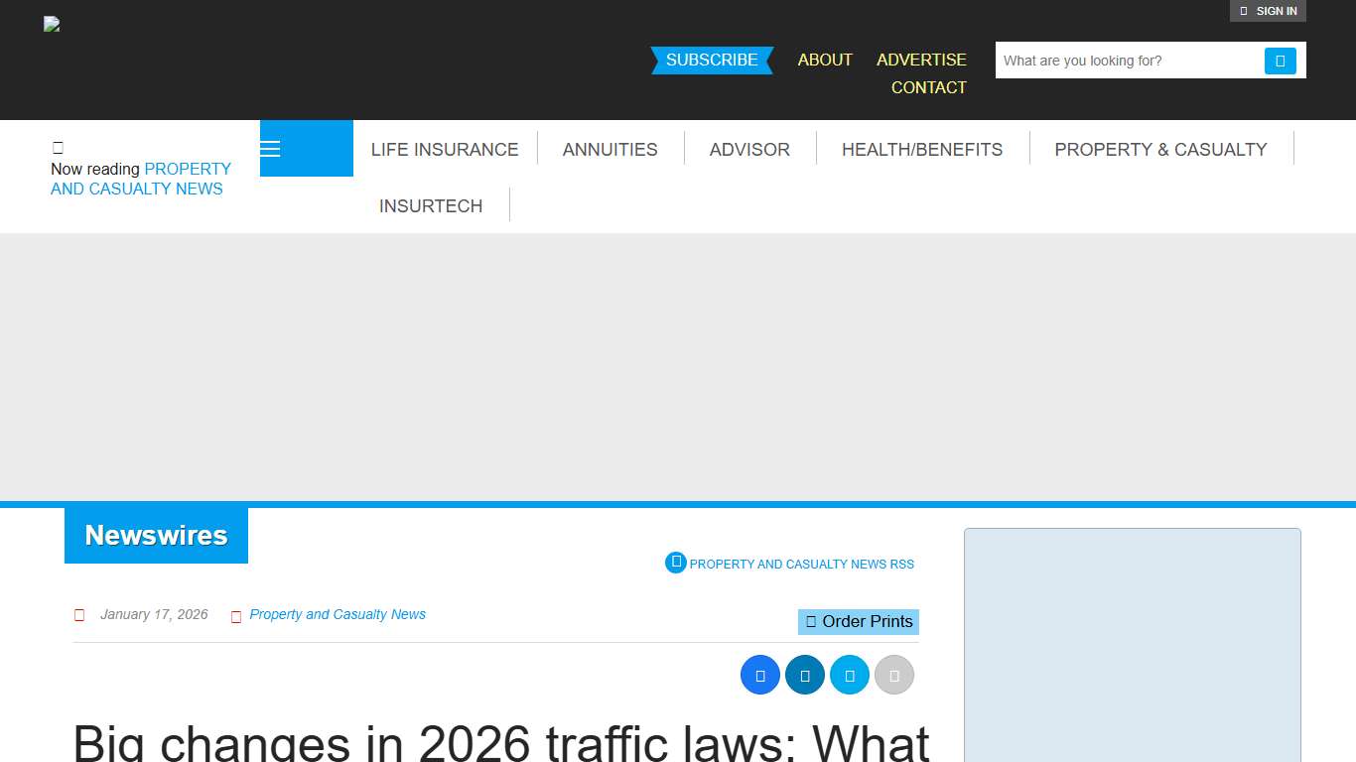Click the LinkedIn share icon
Screen dimensions: 1356x762
click(x=804, y=674)
